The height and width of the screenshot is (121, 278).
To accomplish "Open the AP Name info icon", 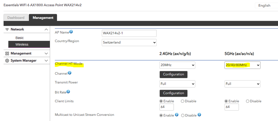I will point(71,32).
